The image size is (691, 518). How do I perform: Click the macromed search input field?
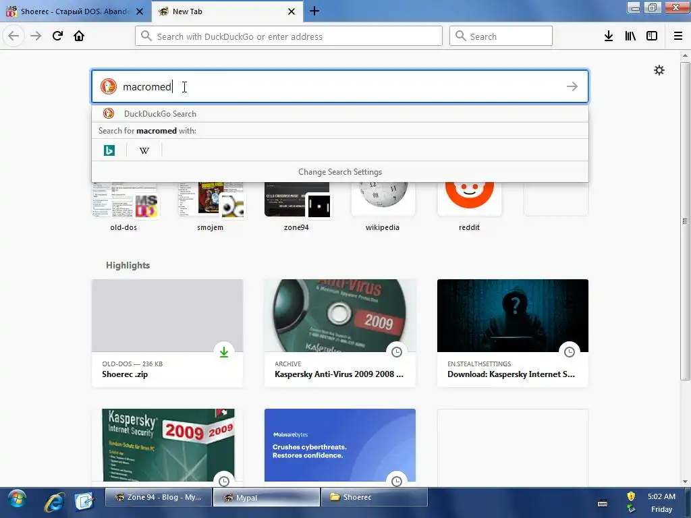tap(340, 86)
